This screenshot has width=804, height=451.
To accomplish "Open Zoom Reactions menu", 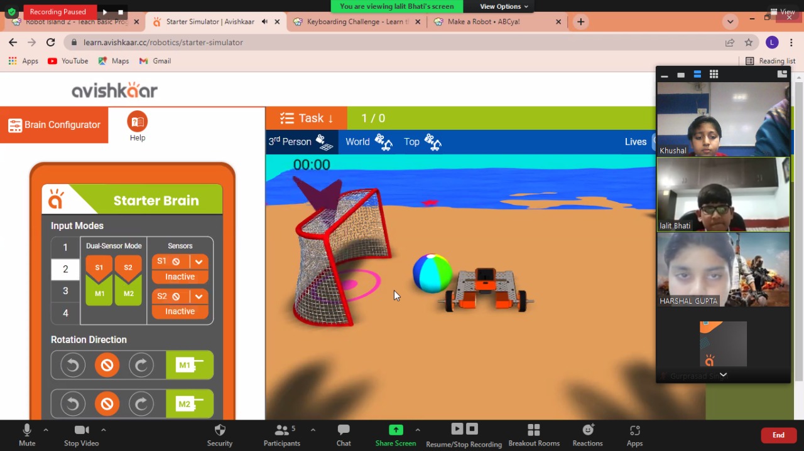I will [x=587, y=435].
